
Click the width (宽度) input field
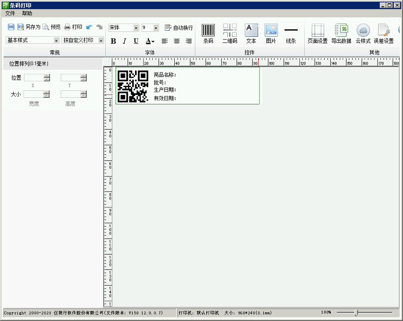point(34,94)
